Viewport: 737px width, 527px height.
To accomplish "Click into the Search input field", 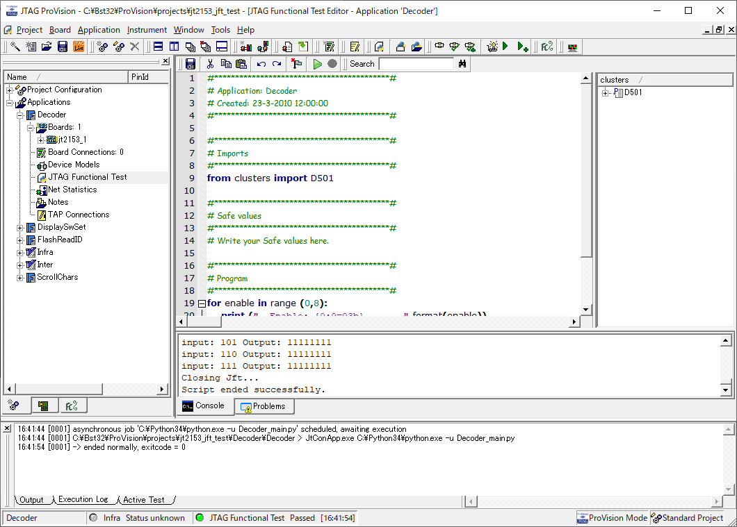I will tap(416, 64).
